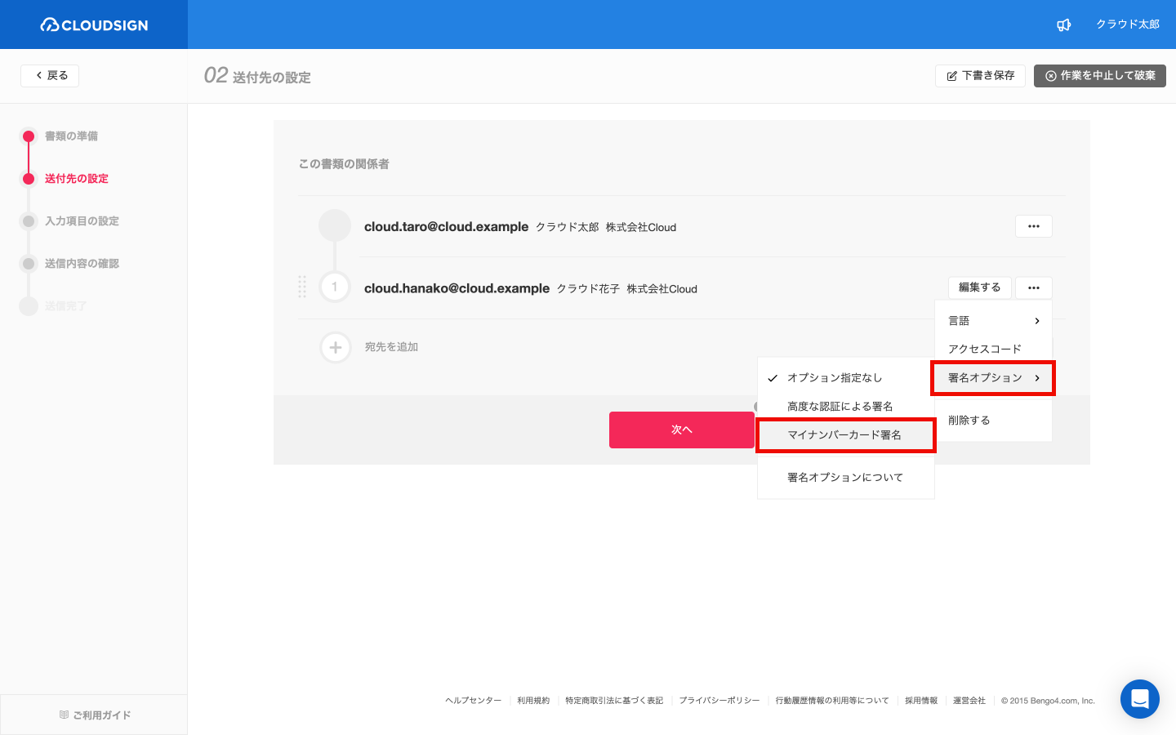This screenshot has width=1176, height=735.
Task: Select the 入力項目の設定 step
Action: tap(82, 221)
